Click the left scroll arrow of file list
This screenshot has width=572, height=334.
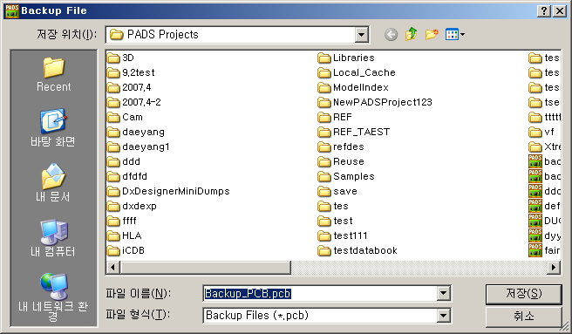(112, 268)
